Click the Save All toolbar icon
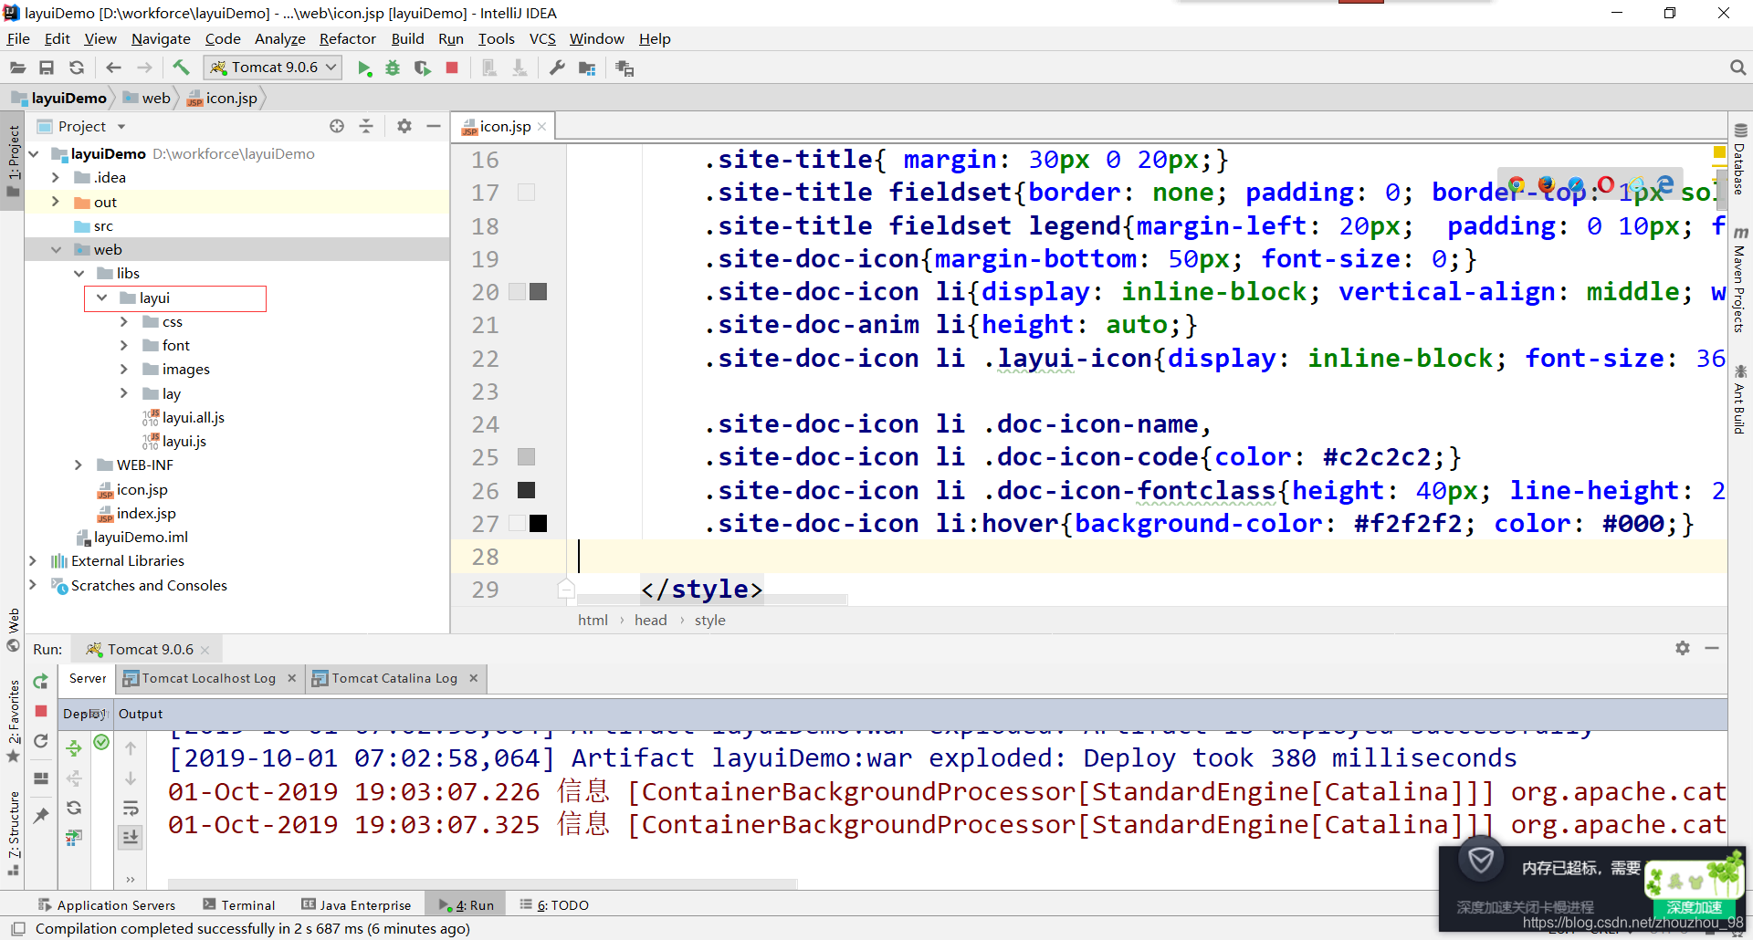Screen dimensions: 1753x940 (47, 68)
